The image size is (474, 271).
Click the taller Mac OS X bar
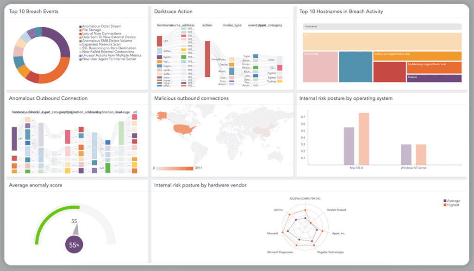pyautogui.click(x=363, y=139)
